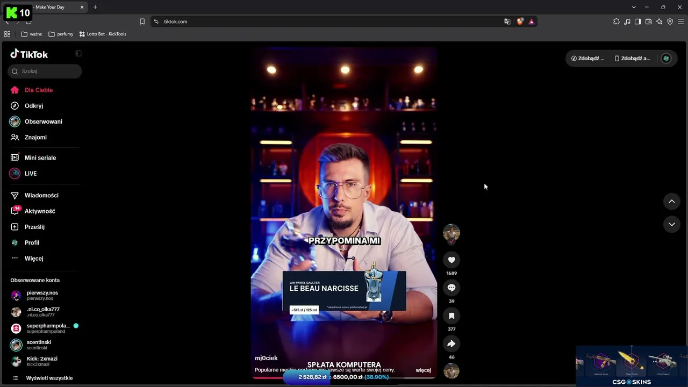
Task: Open the Brave VPN shield icon
Action: coord(670,21)
